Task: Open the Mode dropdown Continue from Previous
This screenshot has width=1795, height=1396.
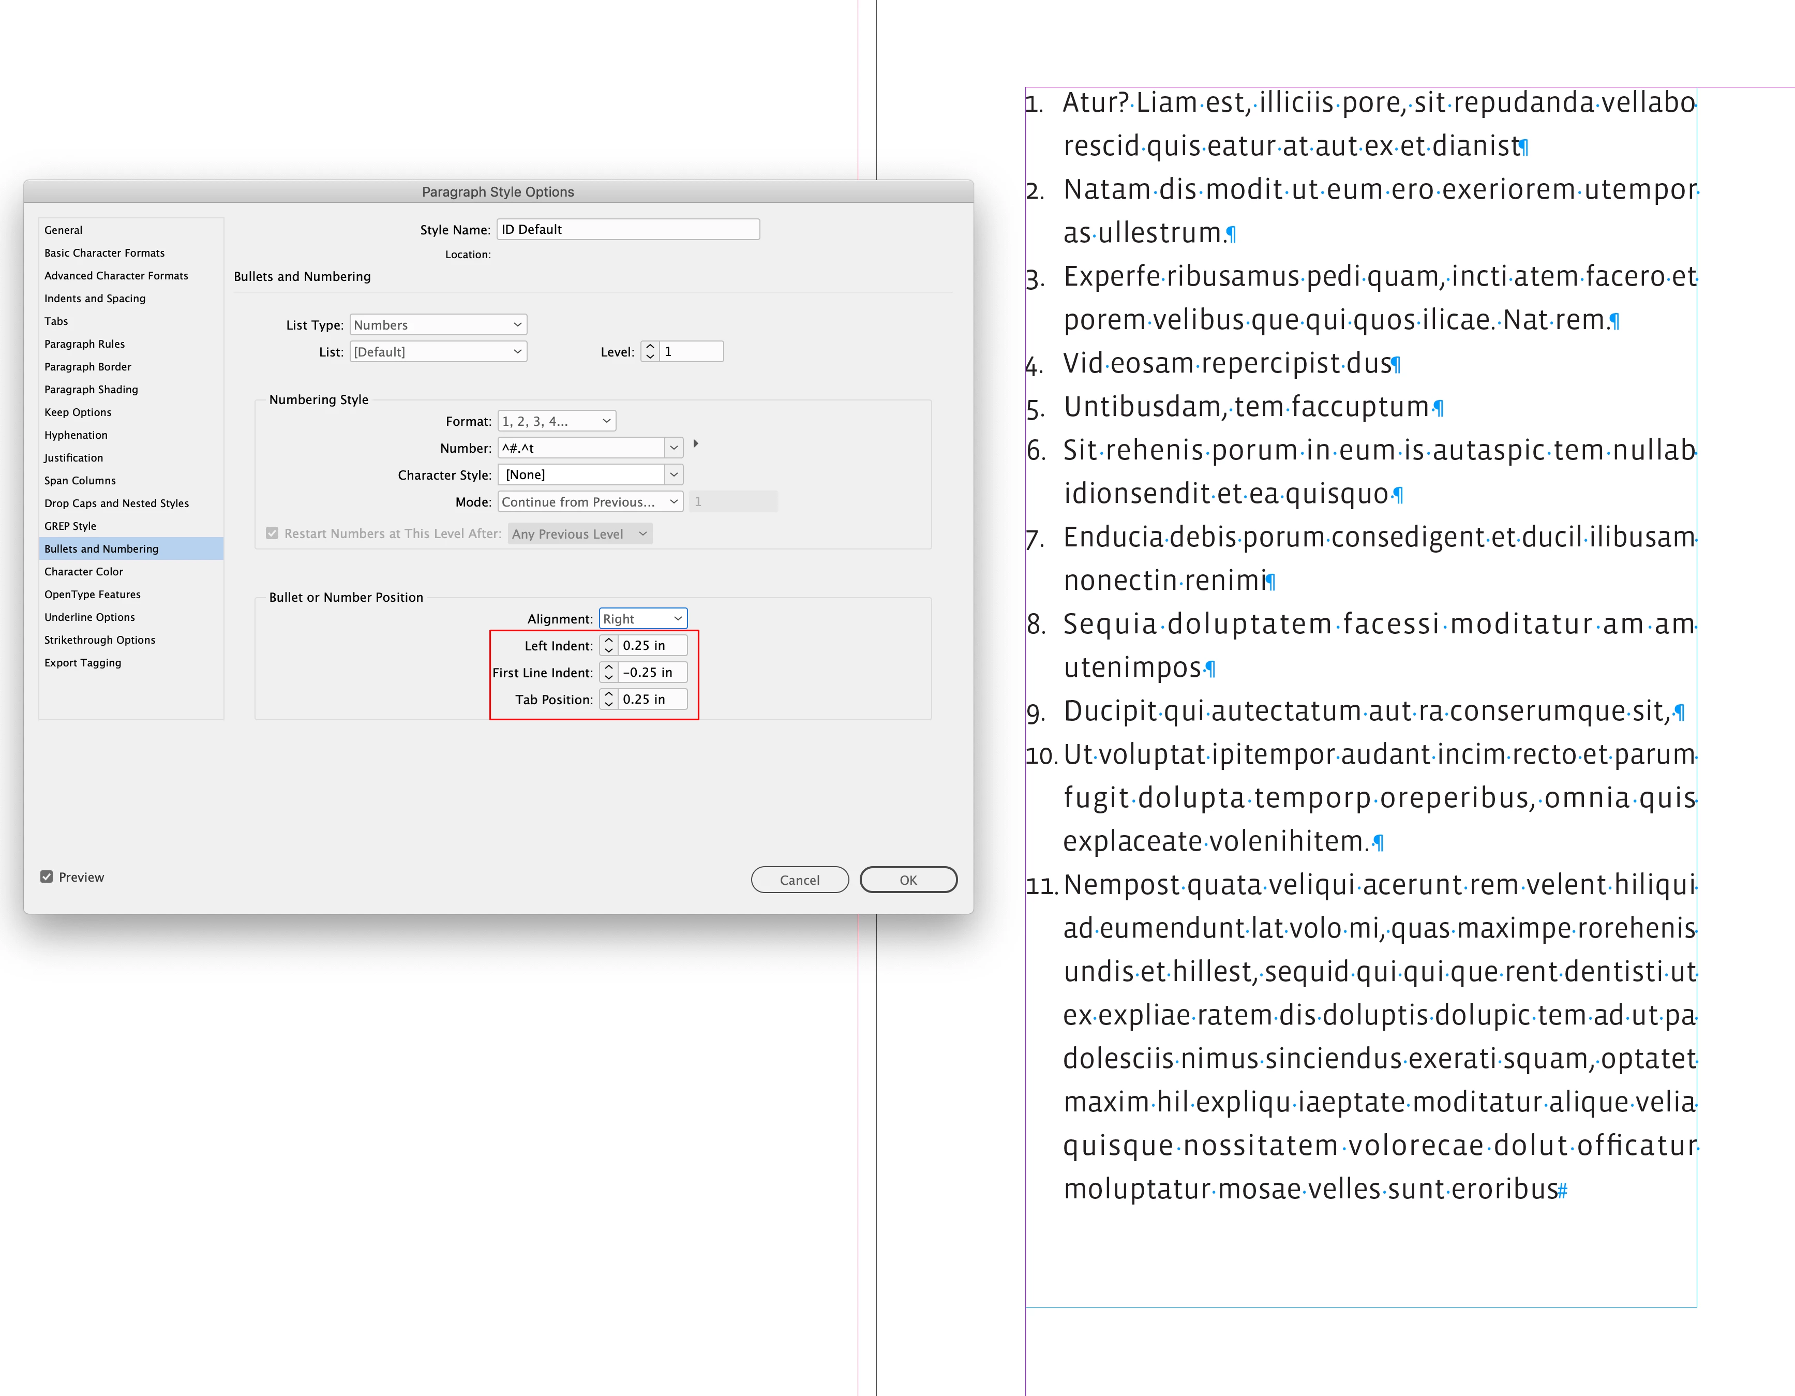Action: click(590, 501)
